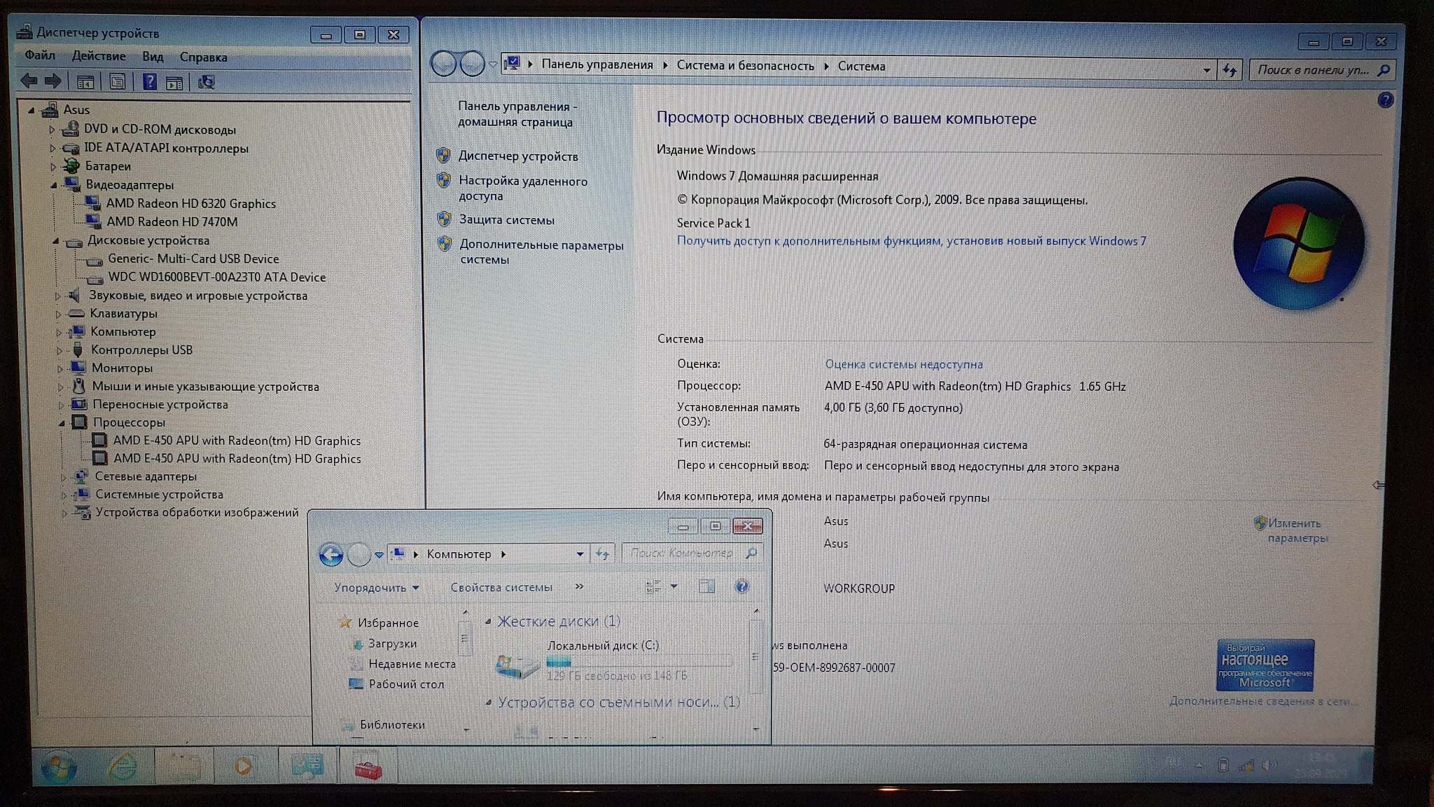Collapse the Видеоадаптеры category
This screenshot has width=1434, height=807.
pyautogui.click(x=54, y=185)
